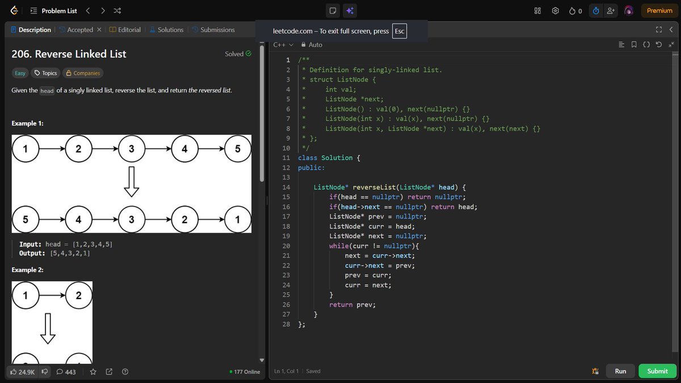The image size is (681, 383).
Task: Switch to the Description tab
Action: tap(31, 30)
